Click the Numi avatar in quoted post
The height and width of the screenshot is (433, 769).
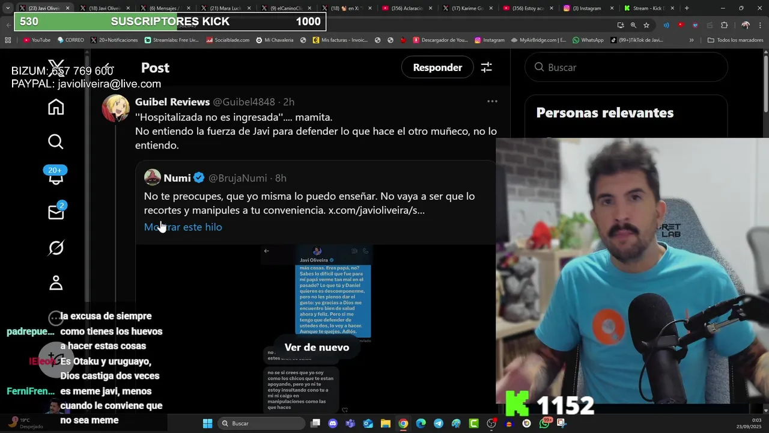(x=153, y=177)
